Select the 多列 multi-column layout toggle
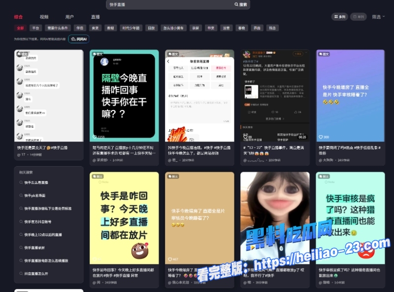Viewport: 394px width, 292px height. (340, 17)
